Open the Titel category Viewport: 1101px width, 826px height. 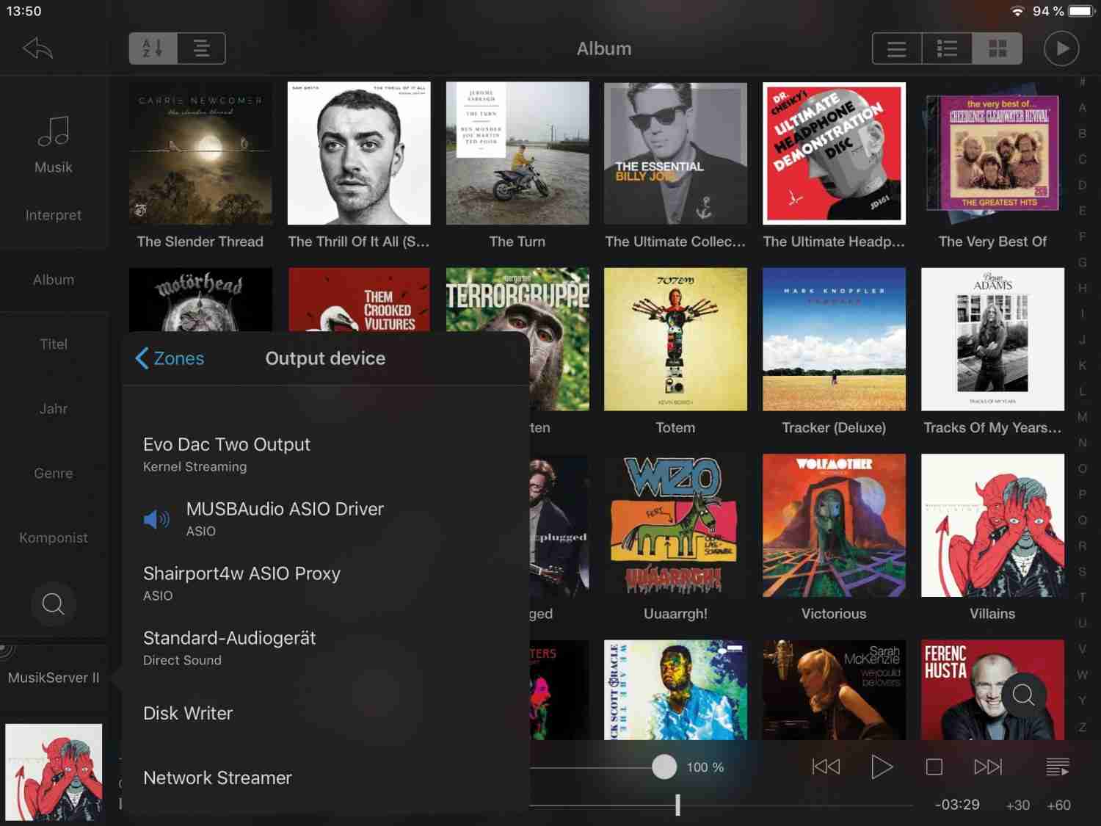point(54,344)
